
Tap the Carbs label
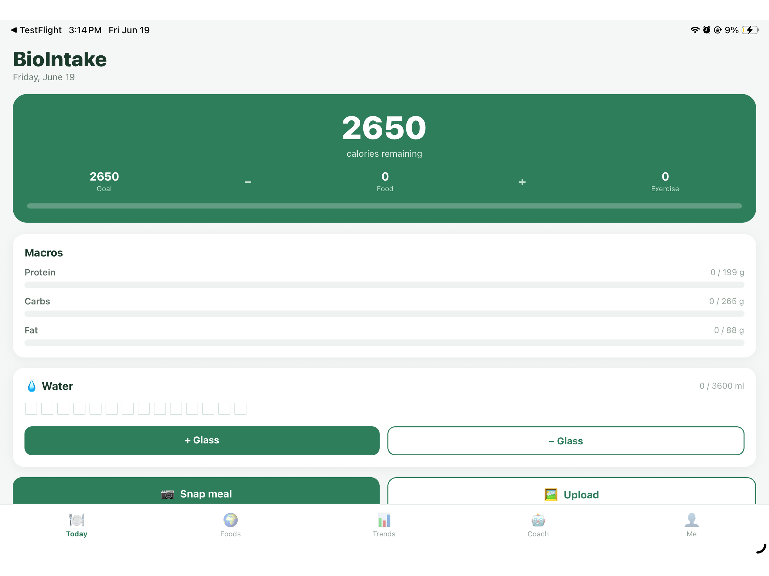pos(37,301)
